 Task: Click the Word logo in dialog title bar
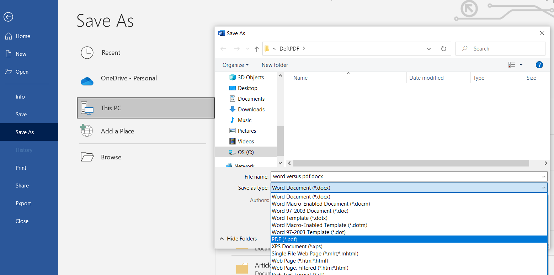point(221,33)
